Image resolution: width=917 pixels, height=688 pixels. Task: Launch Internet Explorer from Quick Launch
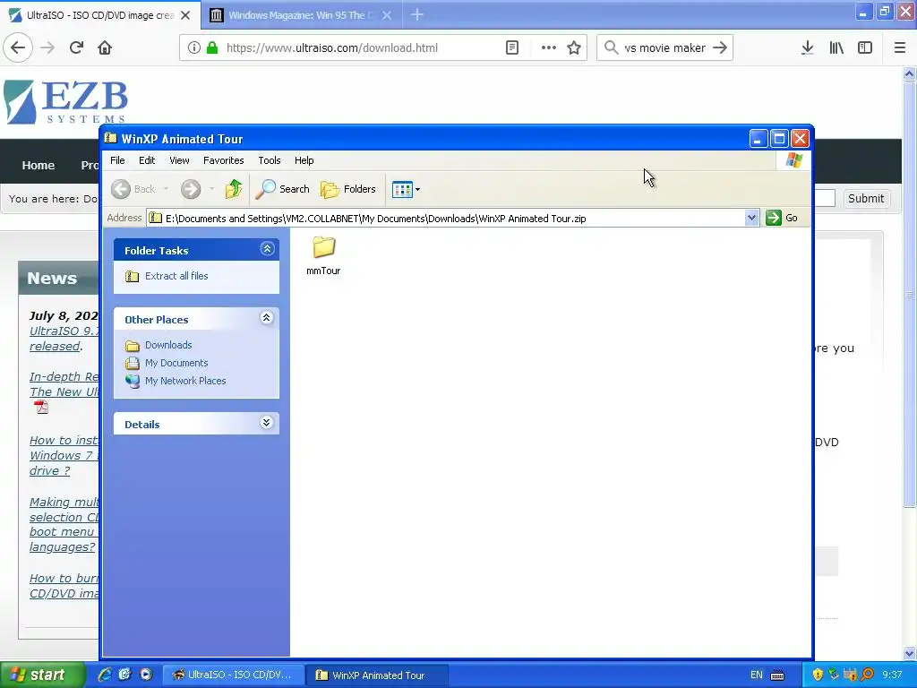coord(105,675)
